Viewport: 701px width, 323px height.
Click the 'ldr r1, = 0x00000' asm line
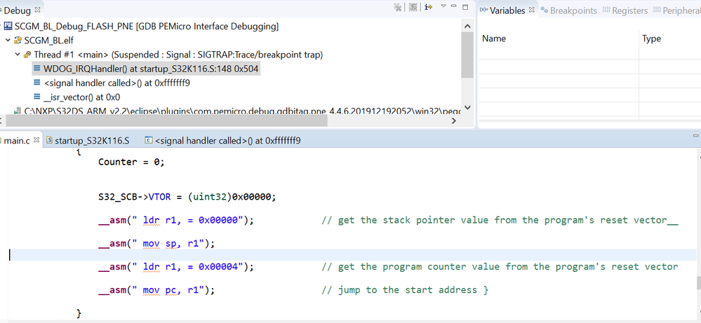click(176, 220)
